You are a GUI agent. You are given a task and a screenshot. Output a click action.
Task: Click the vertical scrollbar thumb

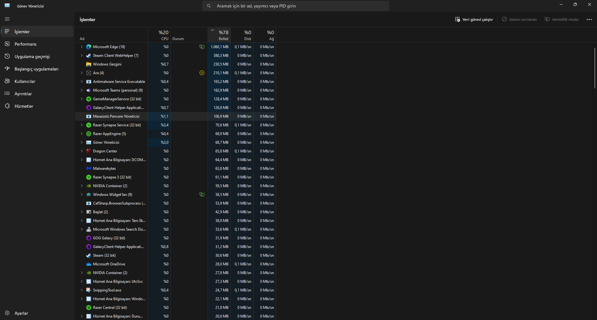pyautogui.click(x=595, y=68)
